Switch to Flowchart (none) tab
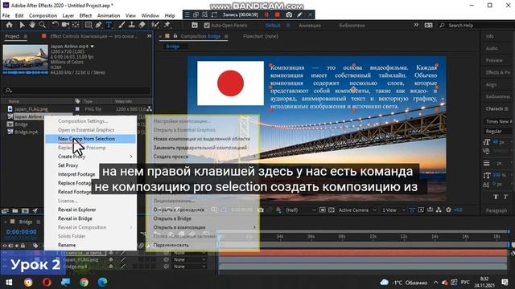 (261, 36)
